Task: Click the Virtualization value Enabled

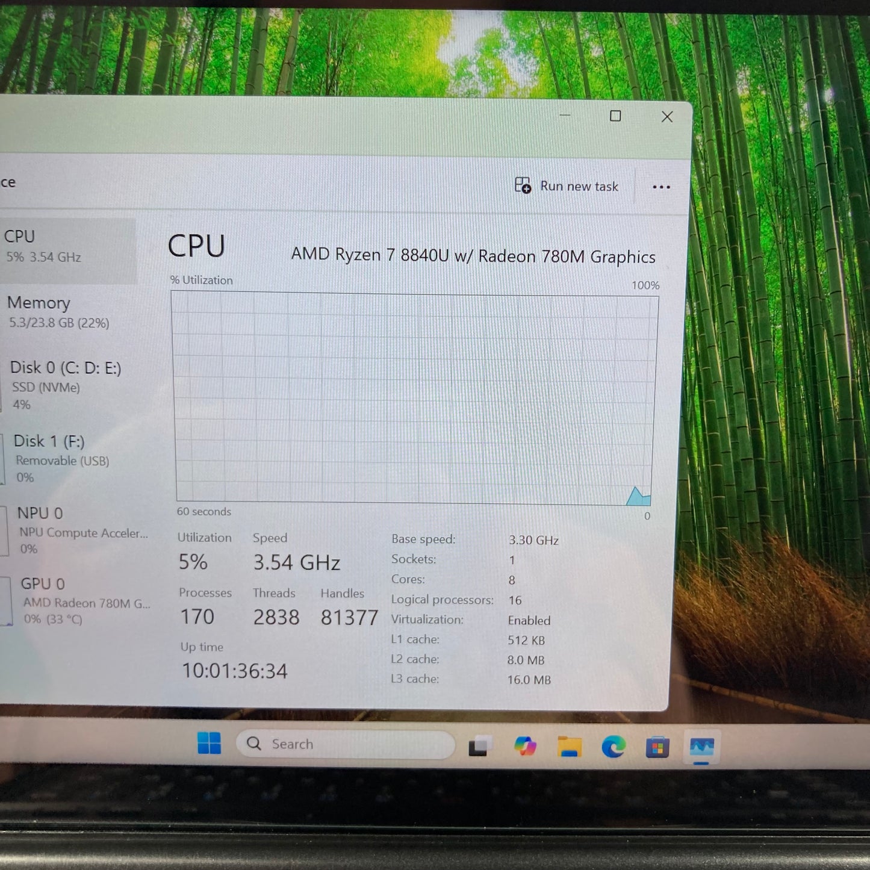Action: [529, 620]
